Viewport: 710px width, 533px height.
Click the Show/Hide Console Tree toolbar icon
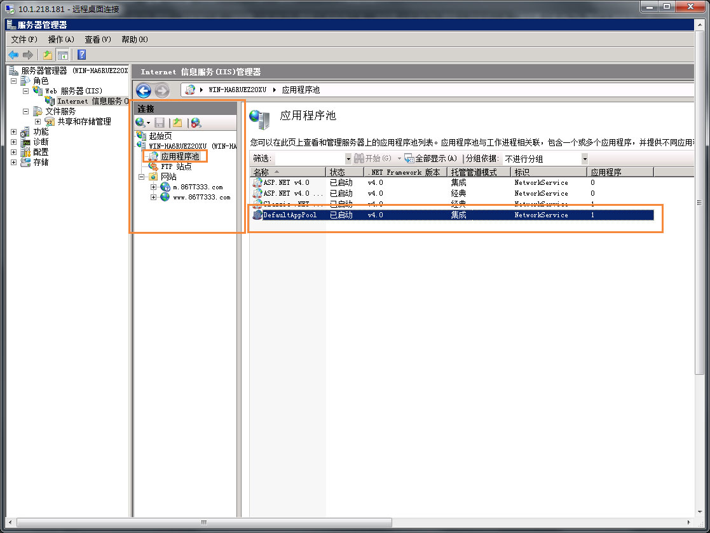[x=62, y=55]
